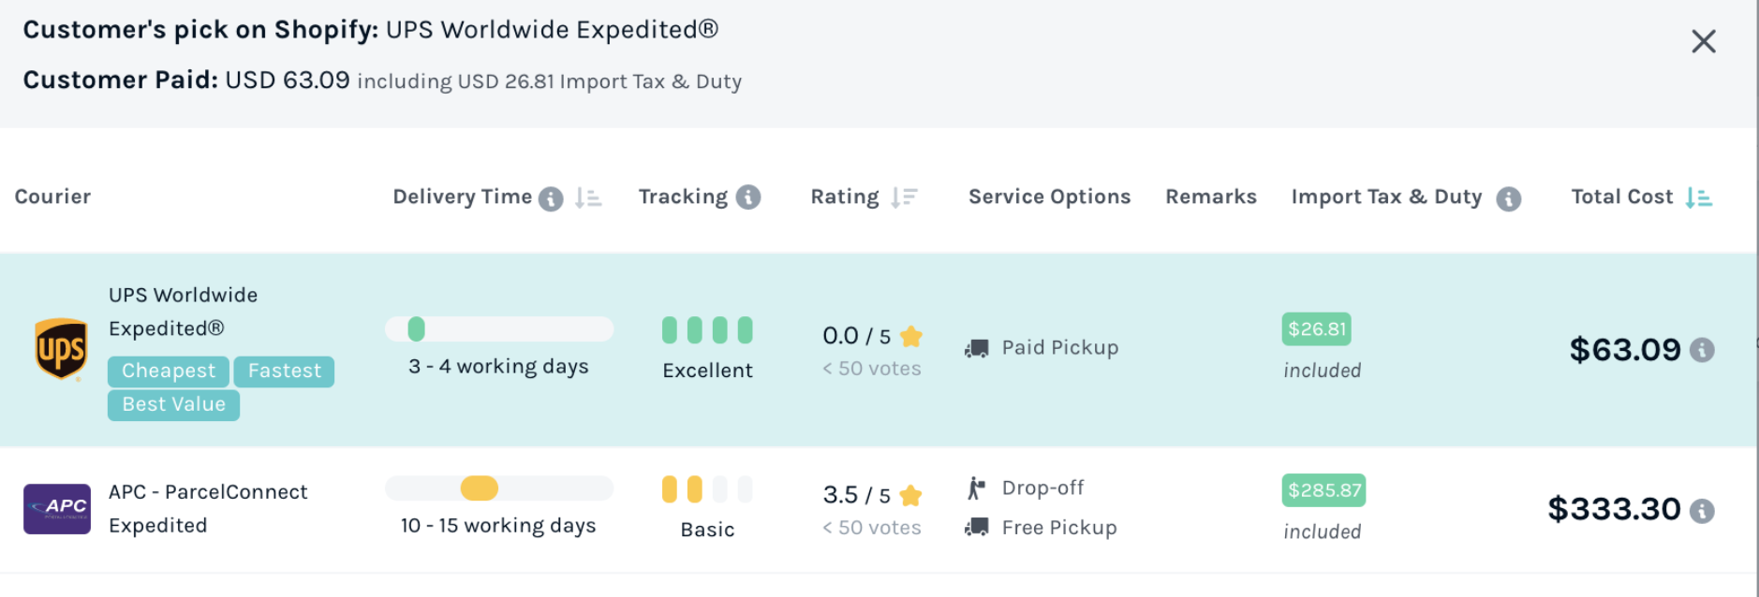Close the courier comparison panel

pyautogui.click(x=1703, y=41)
